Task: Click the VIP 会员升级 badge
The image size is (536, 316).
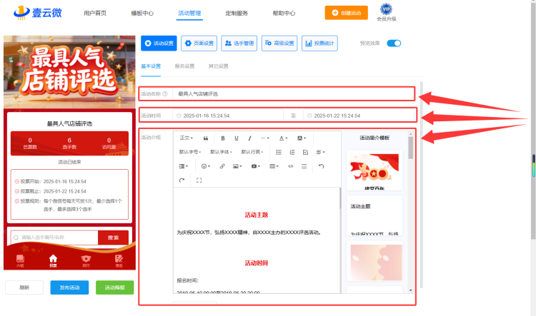Action: click(x=386, y=13)
